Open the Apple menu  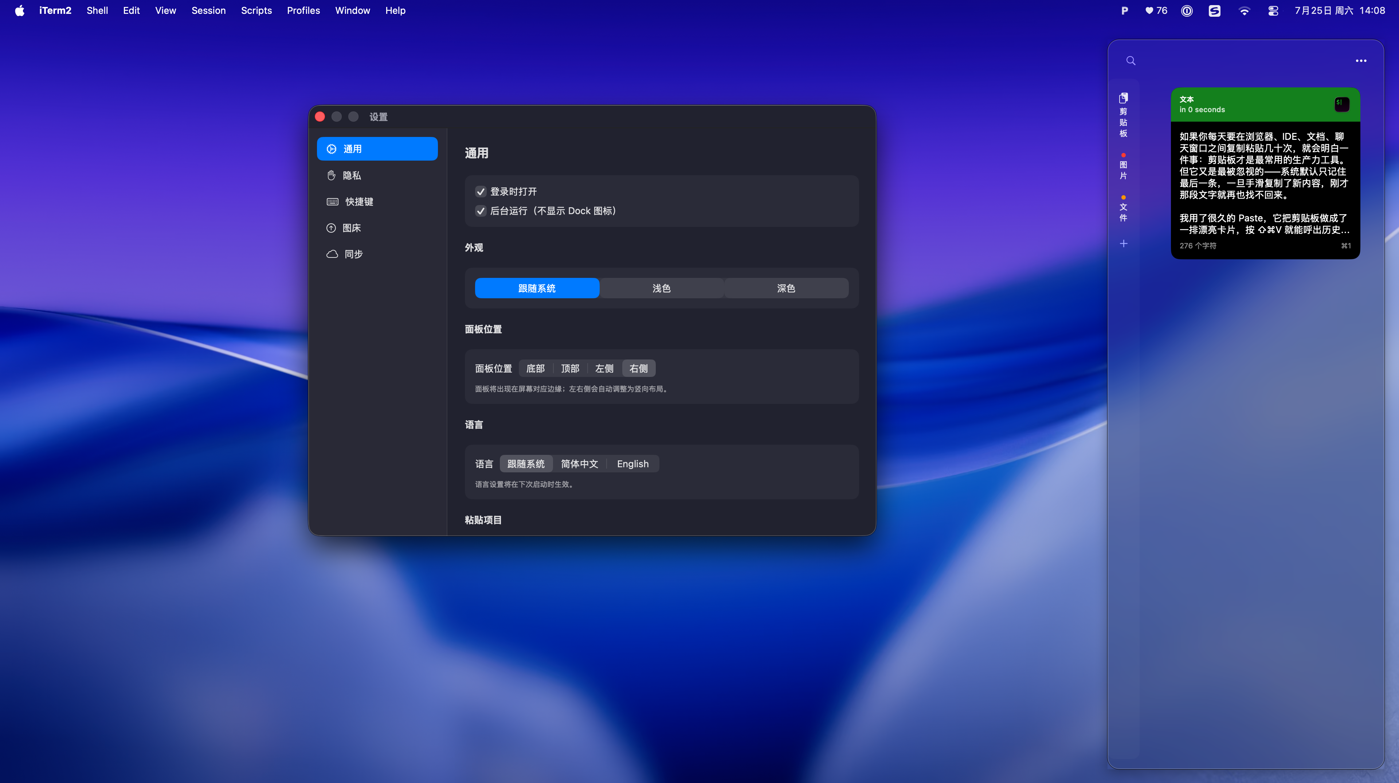pos(20,10)
